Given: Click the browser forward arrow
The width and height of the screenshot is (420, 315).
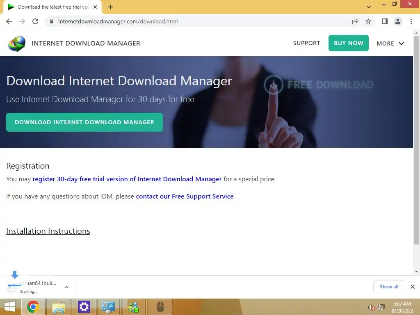Looking at the screenshot, I should 22,21.
